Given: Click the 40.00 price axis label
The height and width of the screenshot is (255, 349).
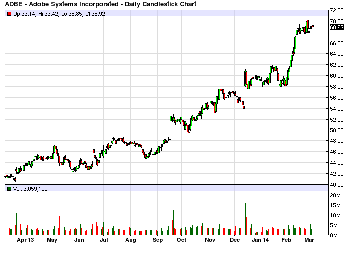Looking at the screenshot, I should 337,185.
